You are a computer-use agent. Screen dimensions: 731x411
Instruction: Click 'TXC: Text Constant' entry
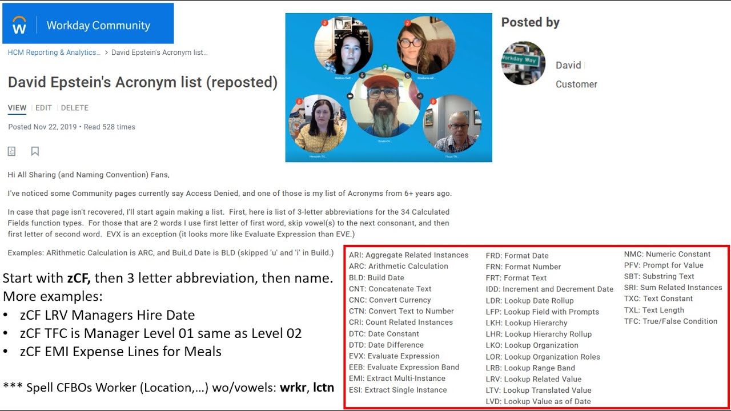point(658,299)
